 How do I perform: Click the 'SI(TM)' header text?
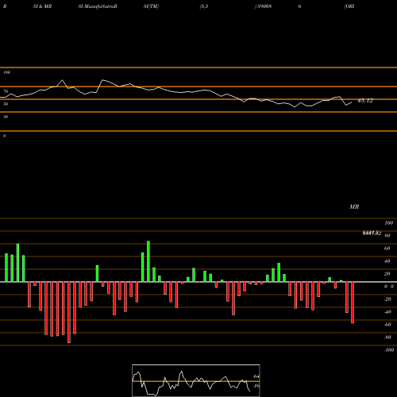pyautogui.click(x=151, y=6)
